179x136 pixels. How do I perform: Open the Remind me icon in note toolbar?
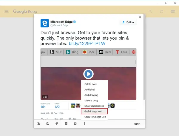(38, 123)
